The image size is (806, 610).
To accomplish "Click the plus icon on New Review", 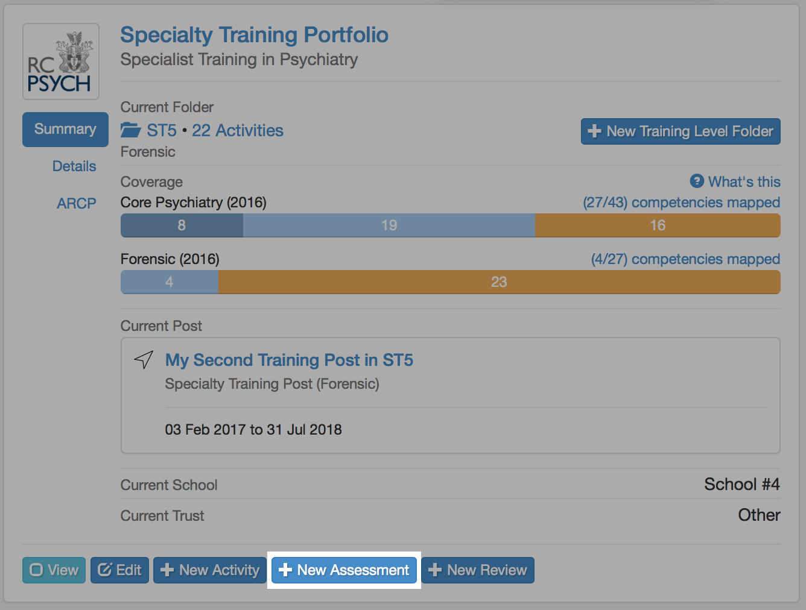I will tap(435, 570).
